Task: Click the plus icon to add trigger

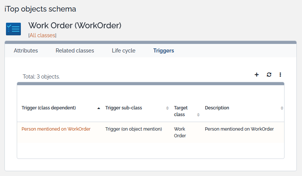Action: [257, 75]
